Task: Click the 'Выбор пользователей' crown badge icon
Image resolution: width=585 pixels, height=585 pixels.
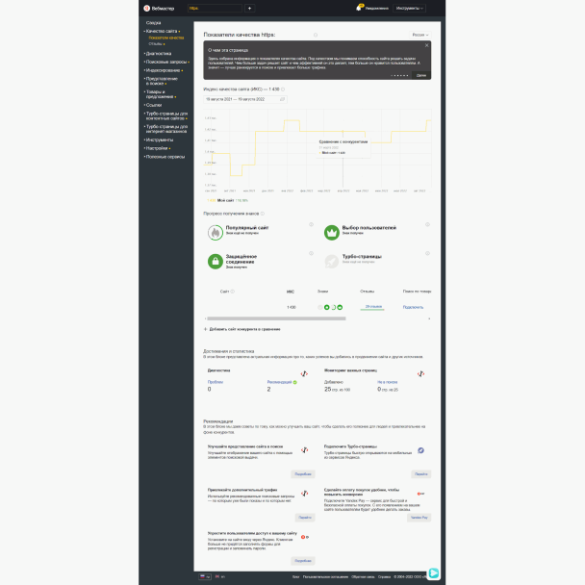Action: pos(331,232)
